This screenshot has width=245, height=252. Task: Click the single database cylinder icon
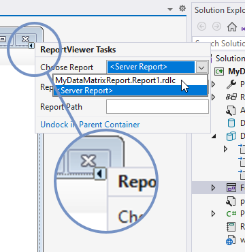coord(231,123)
